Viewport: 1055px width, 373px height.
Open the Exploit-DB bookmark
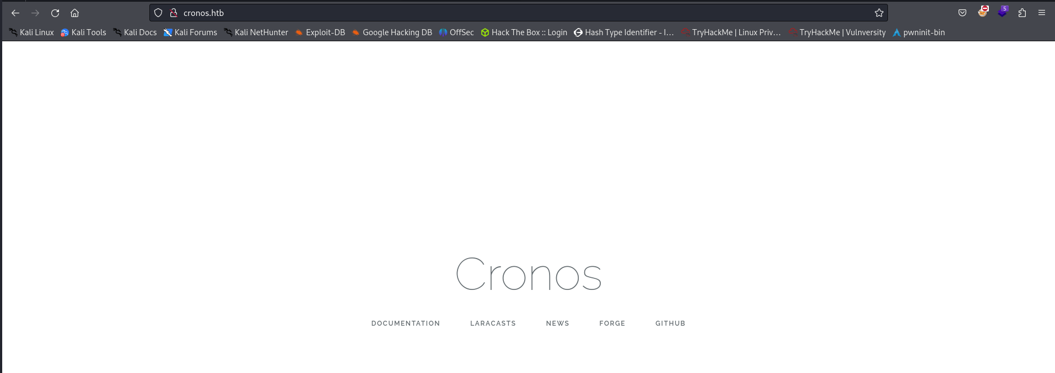(x=320, y=32)
